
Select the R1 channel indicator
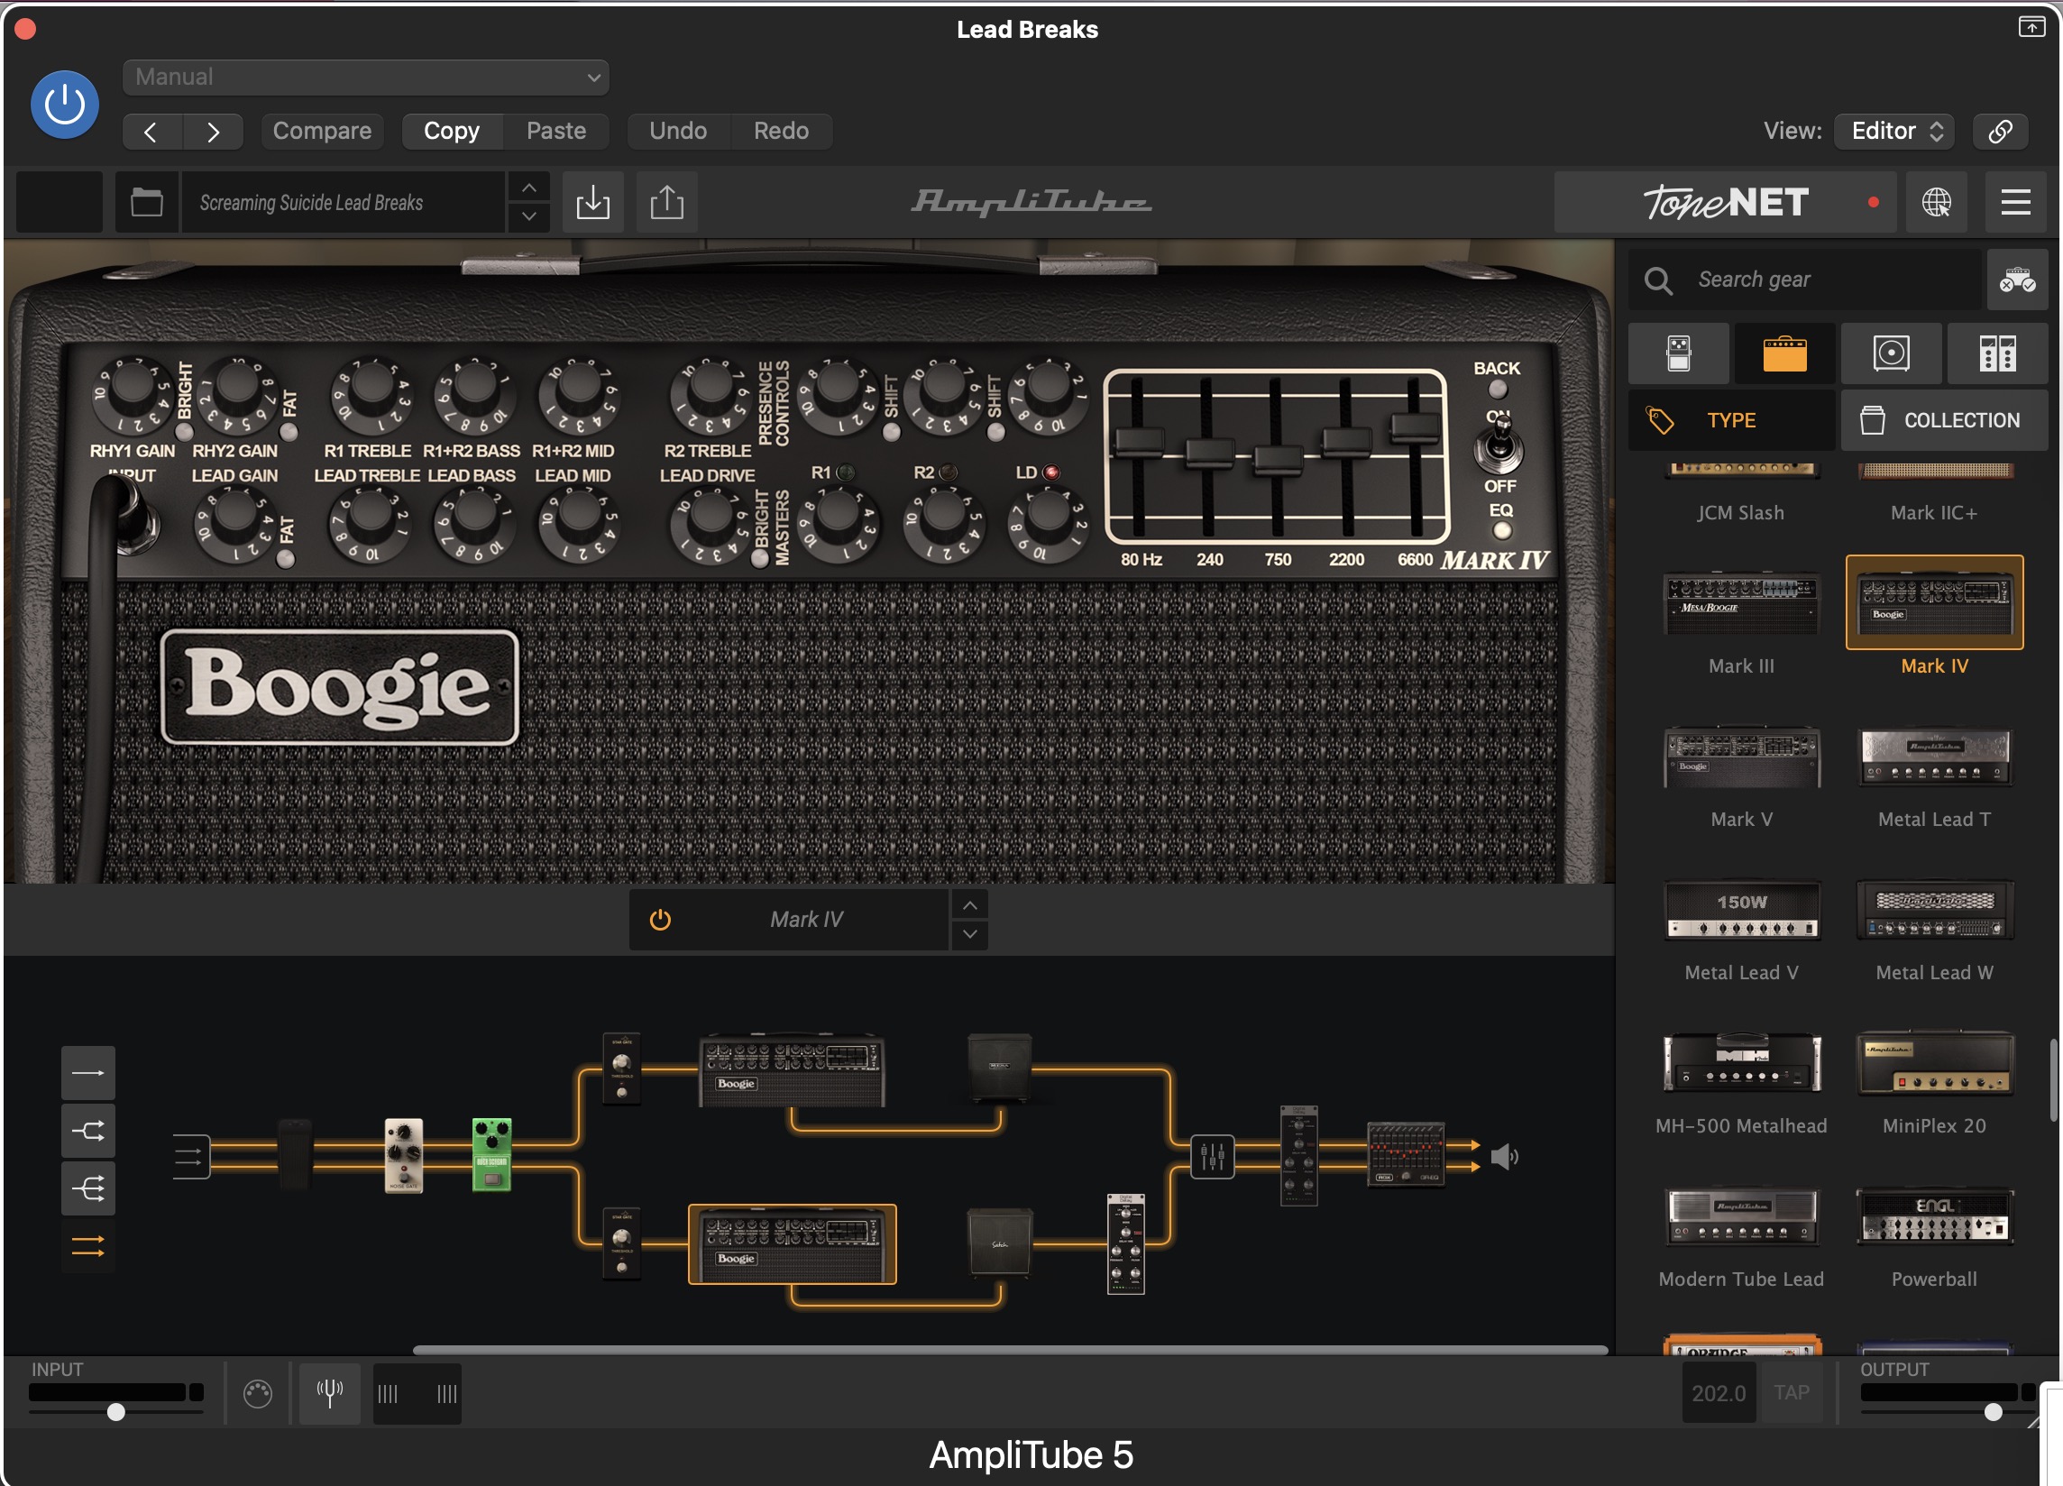coord(845,472)
